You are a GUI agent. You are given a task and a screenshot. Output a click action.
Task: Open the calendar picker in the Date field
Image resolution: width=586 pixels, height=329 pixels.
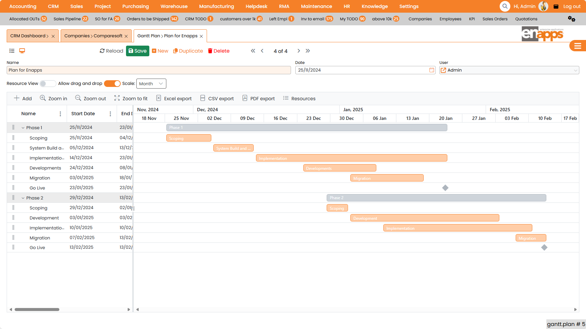(431, 70)
